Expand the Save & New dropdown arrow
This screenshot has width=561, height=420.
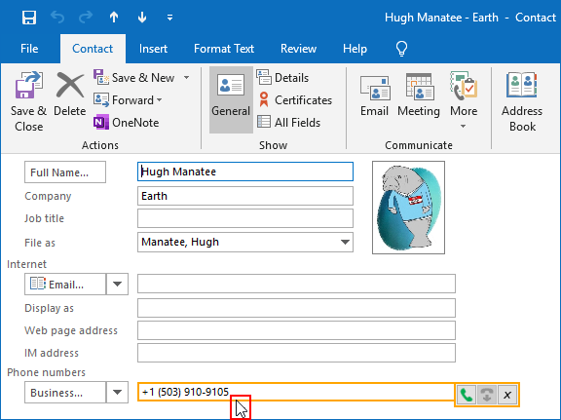pos(186,77)
